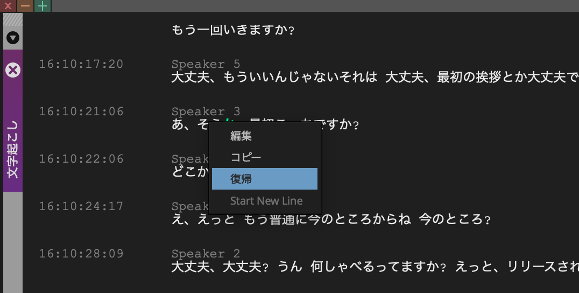Click timestamp 16:10:17:20
Screen dimensions: 579x293
tap(81, 64)
